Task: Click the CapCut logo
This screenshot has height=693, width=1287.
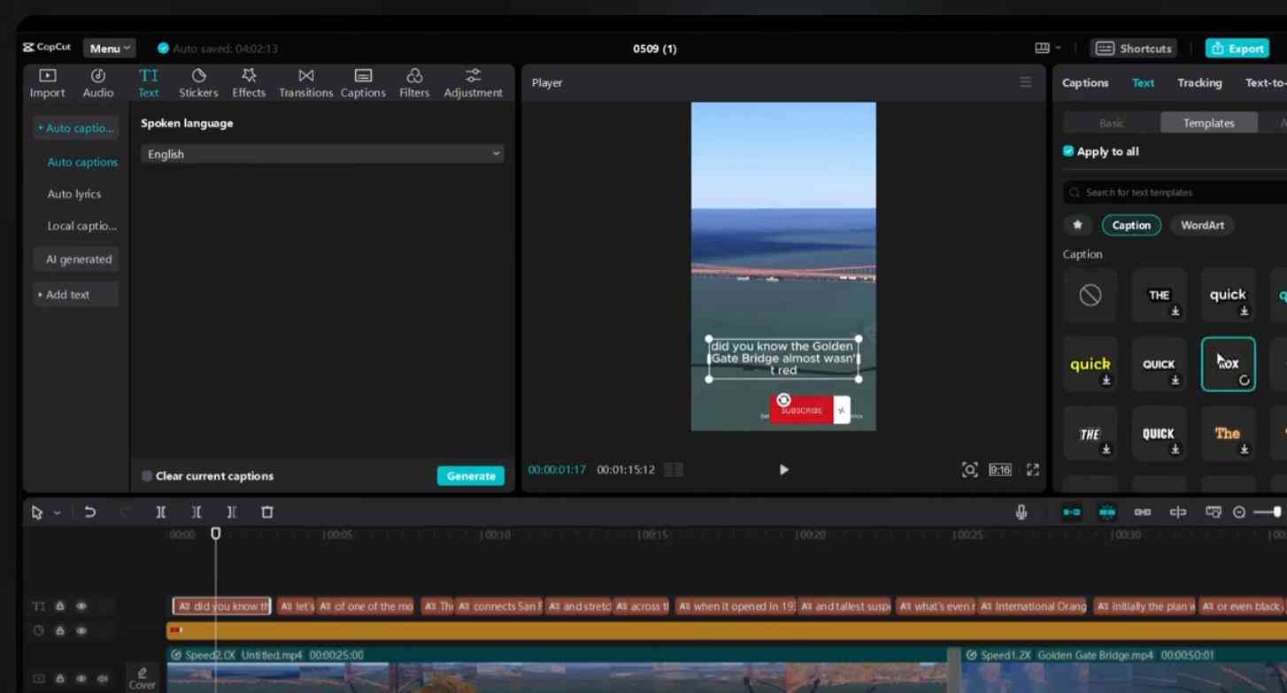Action: click(47, 48)
